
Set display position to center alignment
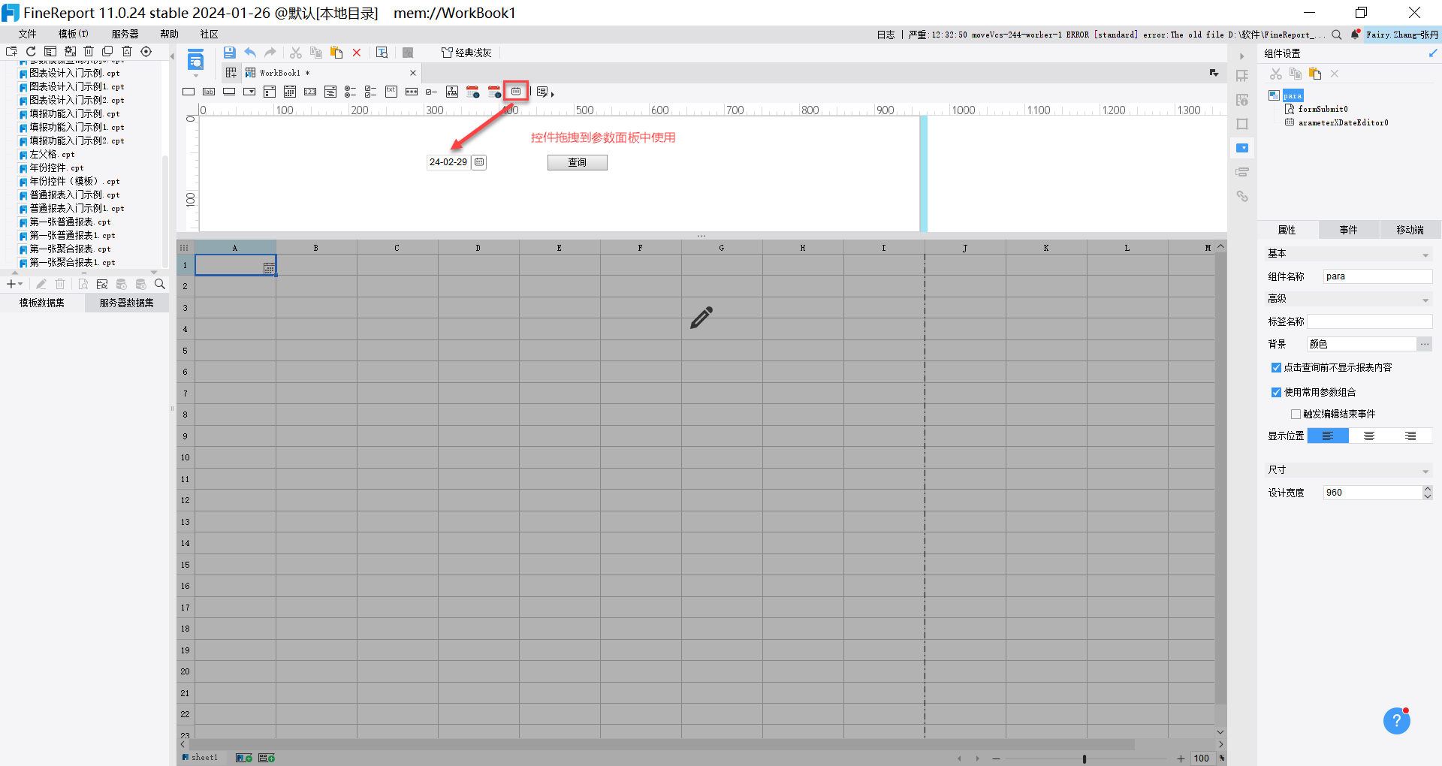(x=1369, y=436)
